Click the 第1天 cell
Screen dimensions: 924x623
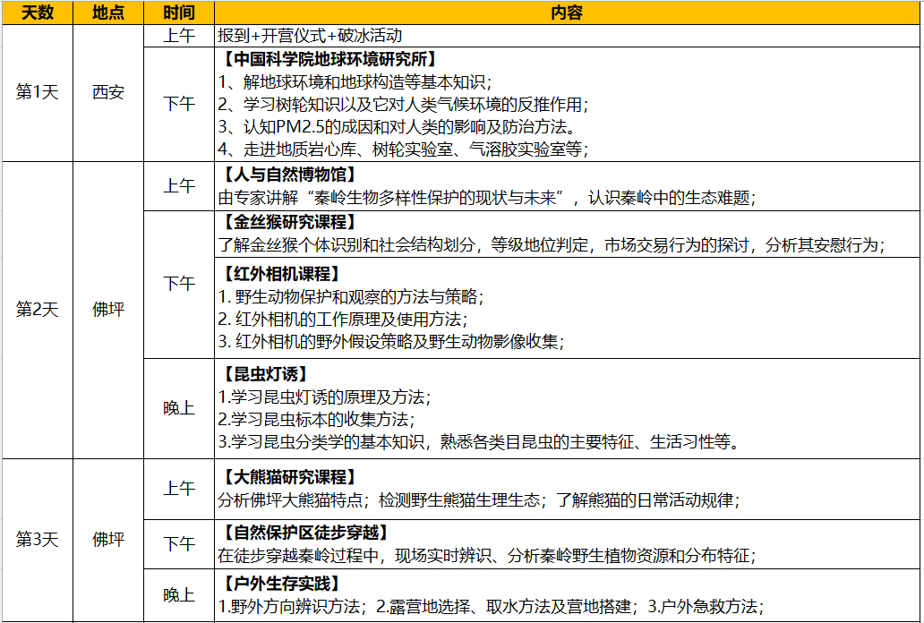click(x=37, y=92)
